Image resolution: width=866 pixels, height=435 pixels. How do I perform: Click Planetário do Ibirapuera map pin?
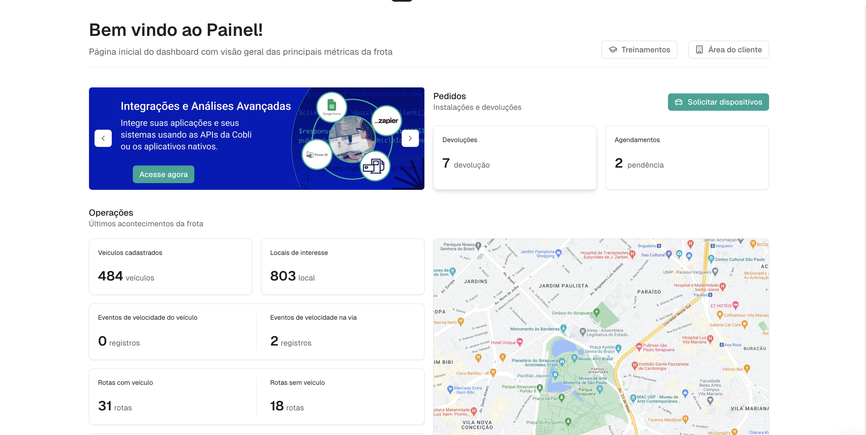click(x=562, y=362)
